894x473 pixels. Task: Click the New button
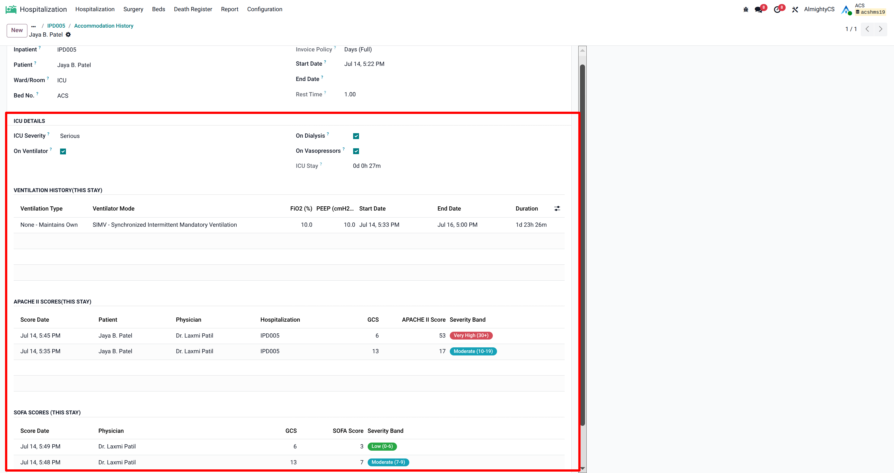(17, 30)
